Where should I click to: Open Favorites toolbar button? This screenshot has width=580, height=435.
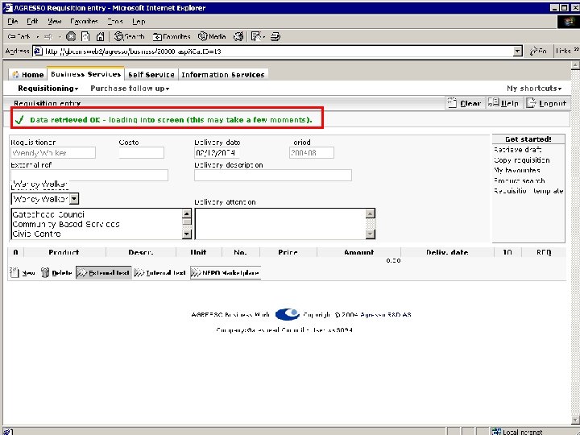tap(172, 36)
